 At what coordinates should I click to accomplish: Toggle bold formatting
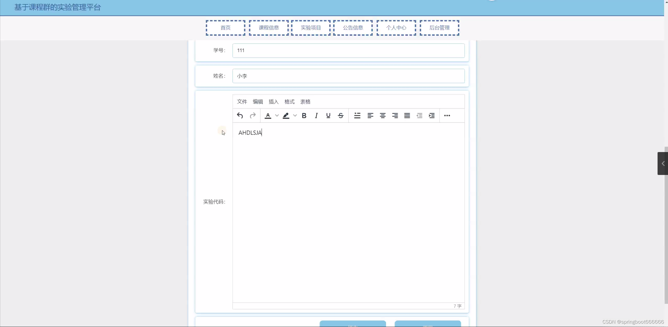coord(304,115)
